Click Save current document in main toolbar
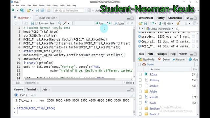Viewport: 210px width, 118px height. (x=37, y=10)
